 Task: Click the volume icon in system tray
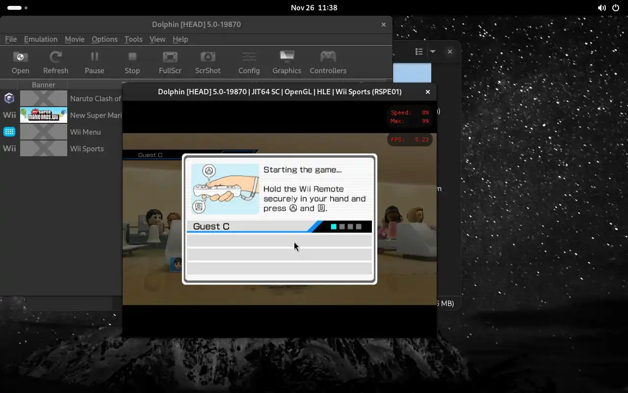click(602, 8)
